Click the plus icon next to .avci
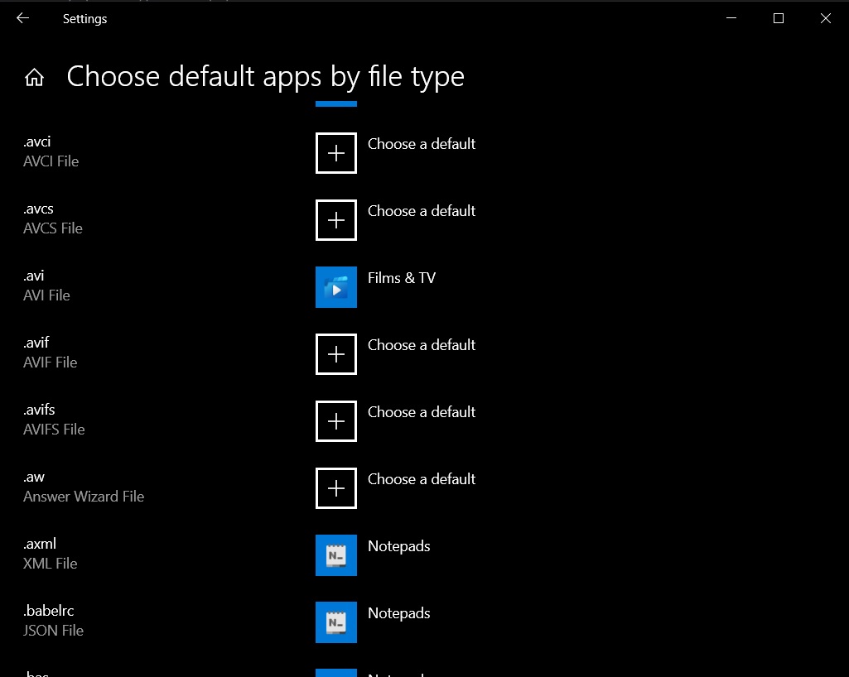The image size is (849, 677). pyautogui.click(x=335, y=153)
